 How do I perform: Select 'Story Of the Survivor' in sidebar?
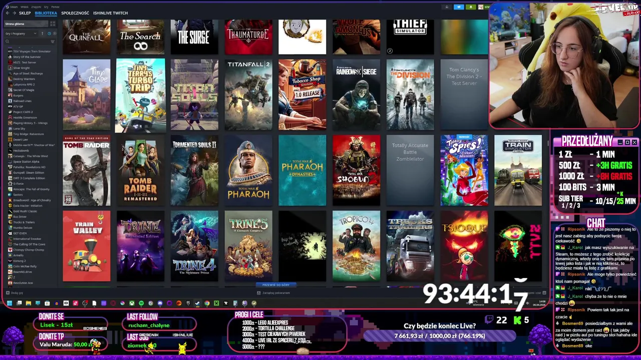point(27,57)
